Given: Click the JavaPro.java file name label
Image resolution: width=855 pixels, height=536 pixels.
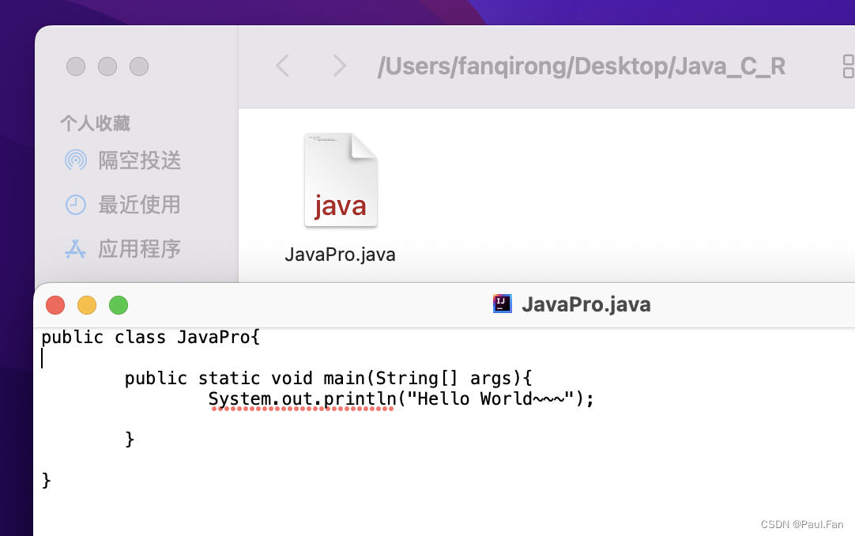Looking at the screenshot, I should click(341, 255).
